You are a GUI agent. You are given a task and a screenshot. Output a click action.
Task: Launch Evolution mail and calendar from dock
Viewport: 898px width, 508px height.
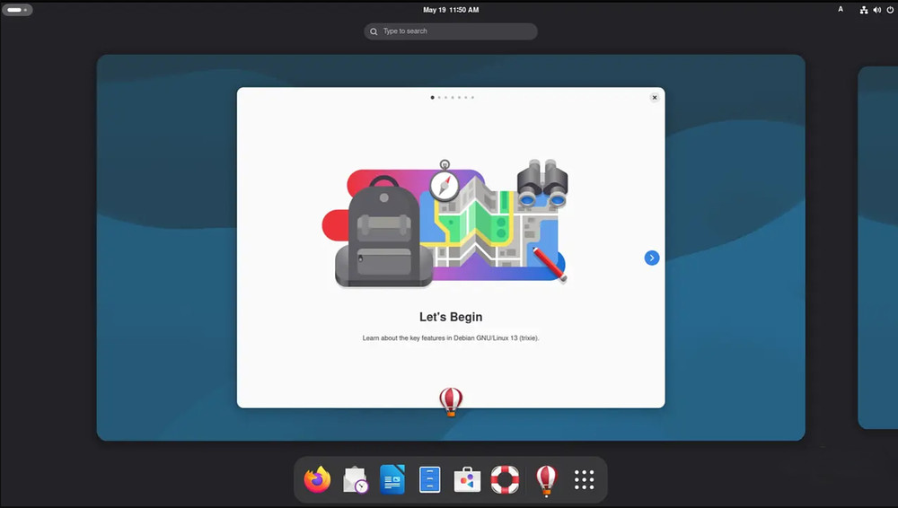(x=355, y=479)
